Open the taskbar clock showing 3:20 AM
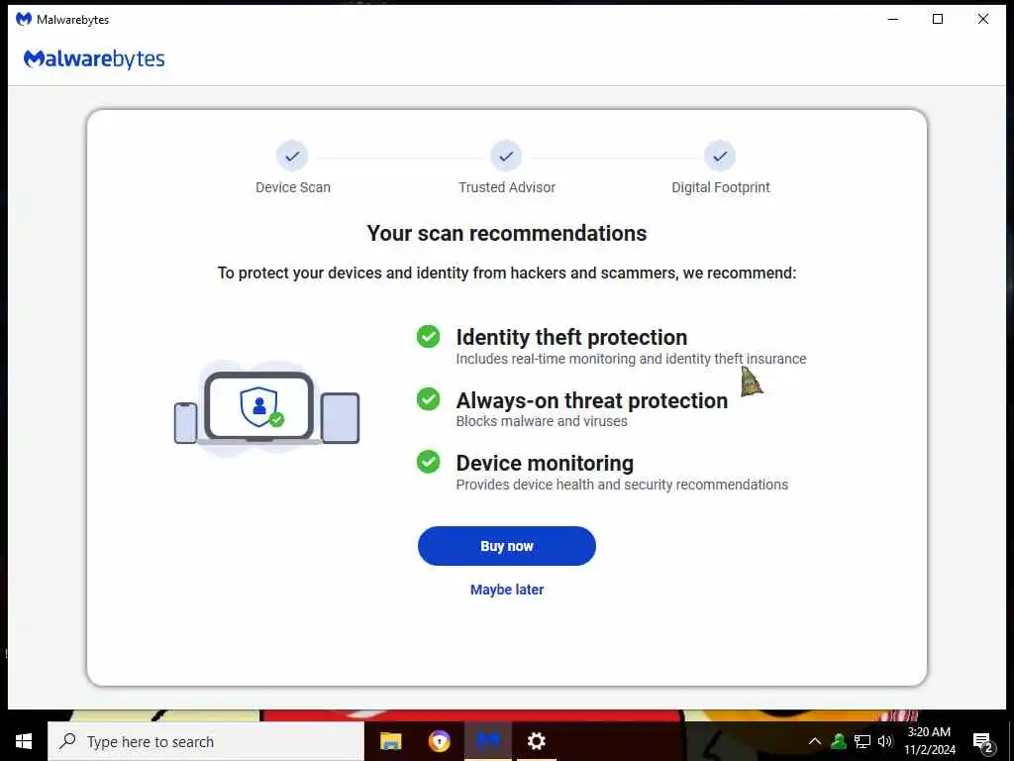 coord(929,741)
